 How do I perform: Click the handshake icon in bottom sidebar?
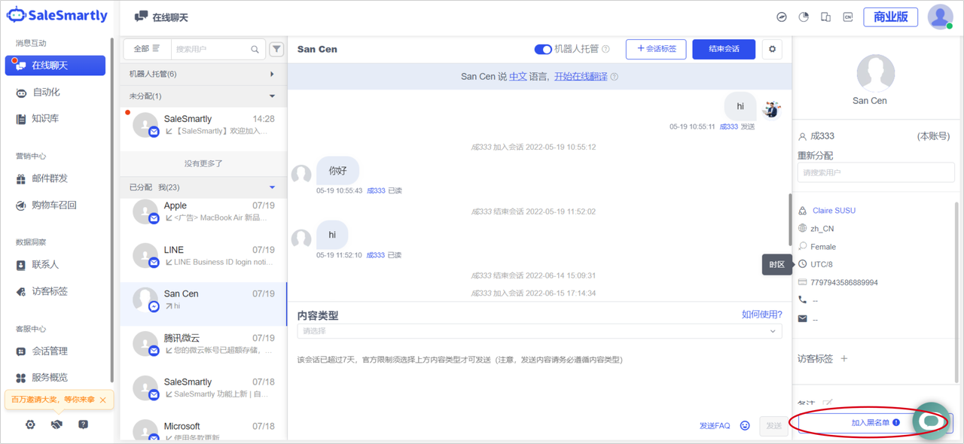pos(56,424)
